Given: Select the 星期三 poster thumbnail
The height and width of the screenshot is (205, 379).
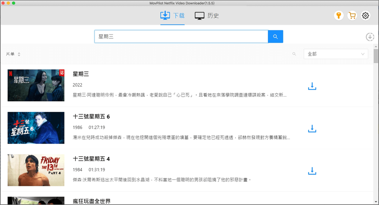Looking at the screenshot, I should [x=36, y=85].
